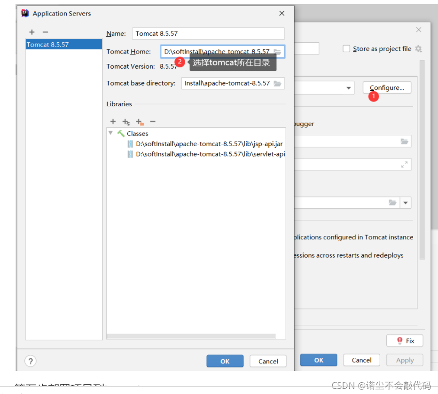Open application server dropdown beside Configure
This screenshot has width=438, height=394.
(x=349, y=88)
